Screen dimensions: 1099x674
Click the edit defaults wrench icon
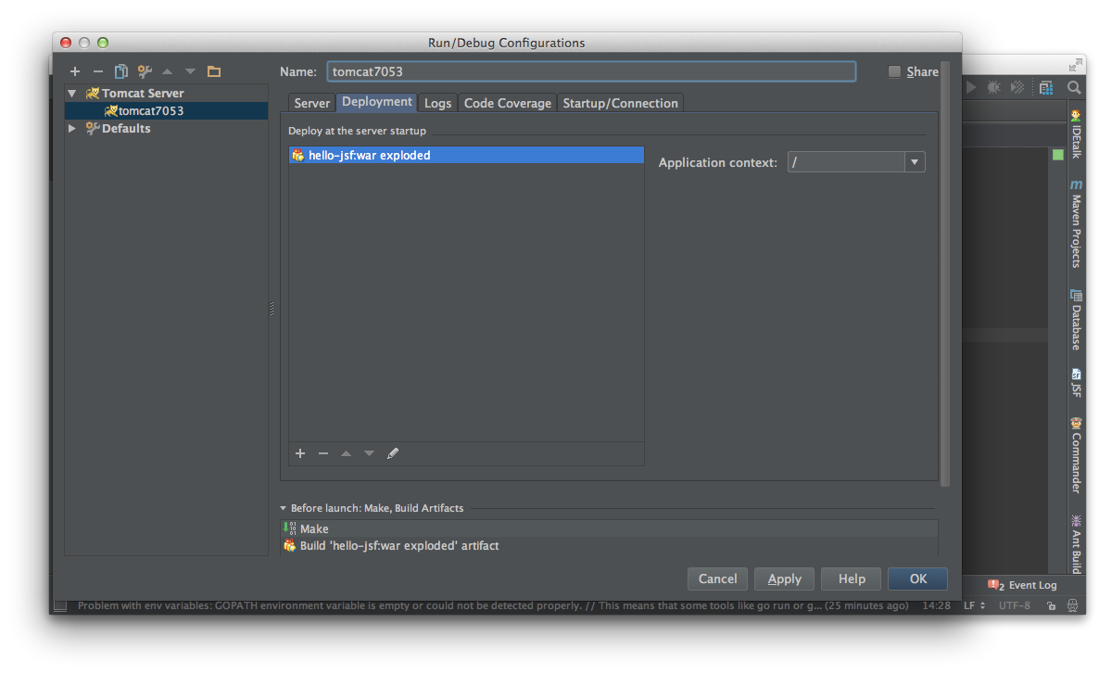click(145, 71)
